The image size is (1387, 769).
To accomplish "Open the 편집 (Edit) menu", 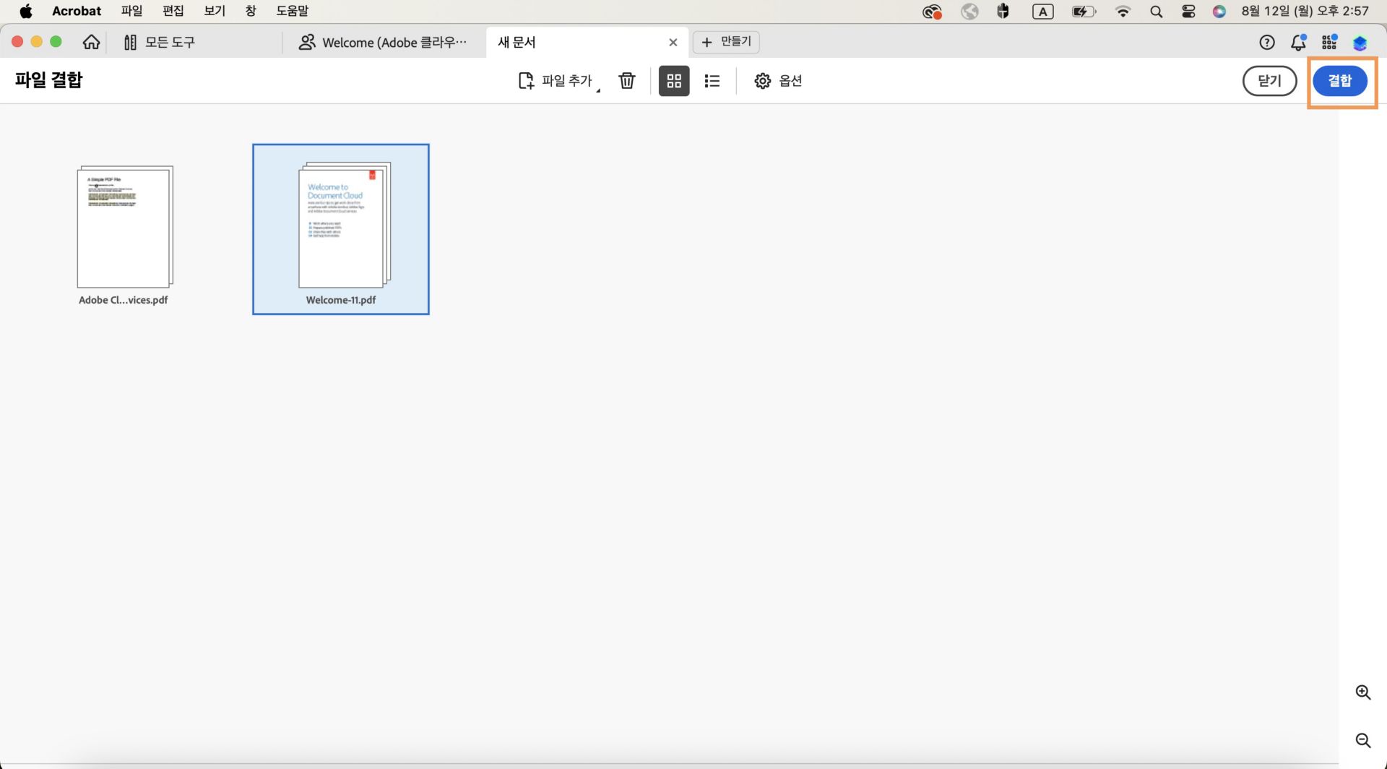I will (x=173, y=11).
